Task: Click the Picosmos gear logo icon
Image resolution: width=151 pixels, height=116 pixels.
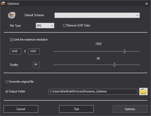Action: (12, 15)
